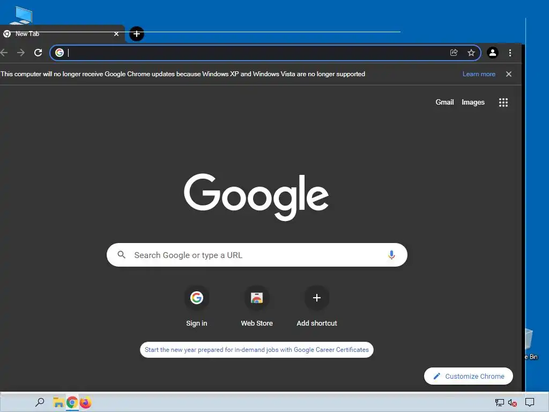Open File Explorer from the taskbar
The image size is (549, 412).
[58, 402]
